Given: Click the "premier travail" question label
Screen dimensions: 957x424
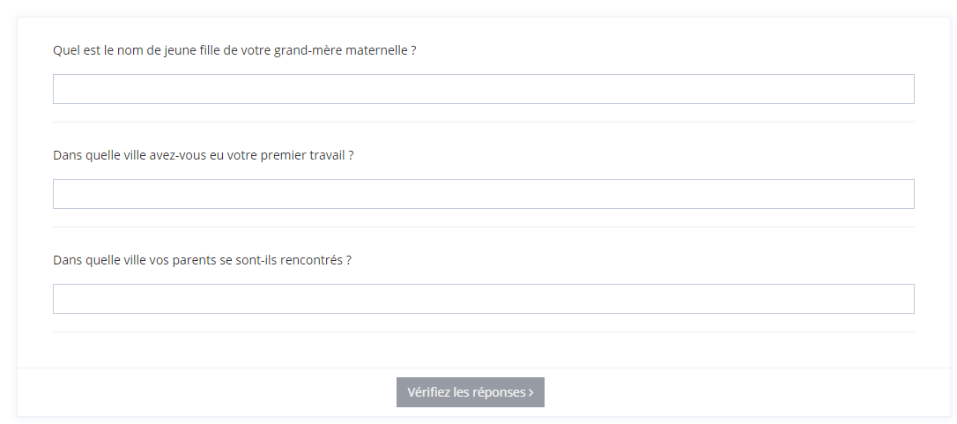Looking at the screenshot, I should click(203, 155).
